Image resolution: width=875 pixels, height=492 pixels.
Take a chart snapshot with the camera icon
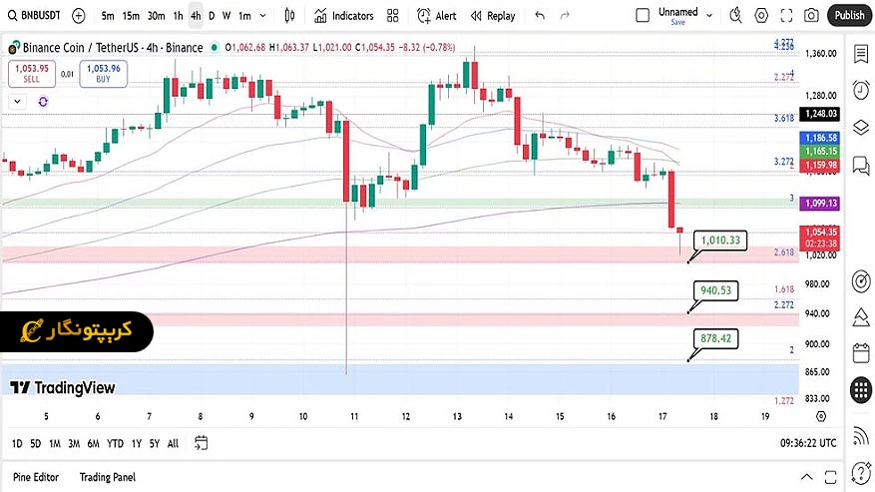(811, 16)
